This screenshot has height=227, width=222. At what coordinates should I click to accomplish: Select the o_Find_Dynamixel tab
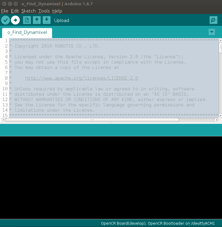[x=27, y=33]
